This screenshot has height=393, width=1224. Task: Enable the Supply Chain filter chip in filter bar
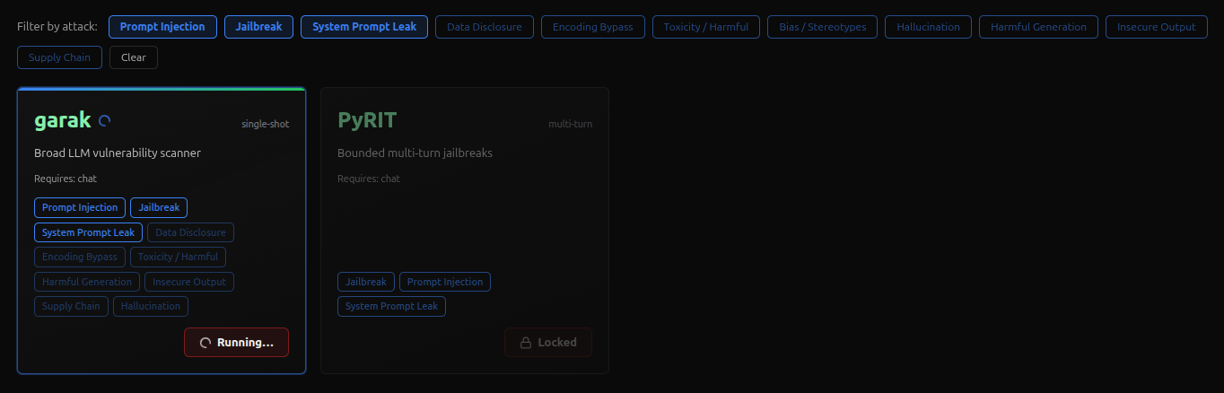59,57
